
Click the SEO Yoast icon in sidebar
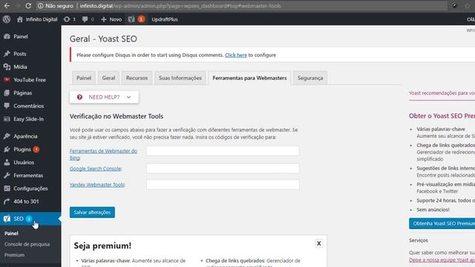coord(7,219)
